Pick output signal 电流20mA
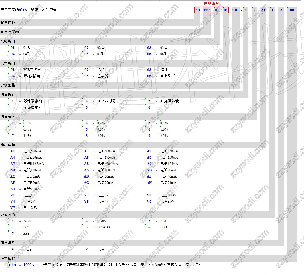 tap(31, 189)
